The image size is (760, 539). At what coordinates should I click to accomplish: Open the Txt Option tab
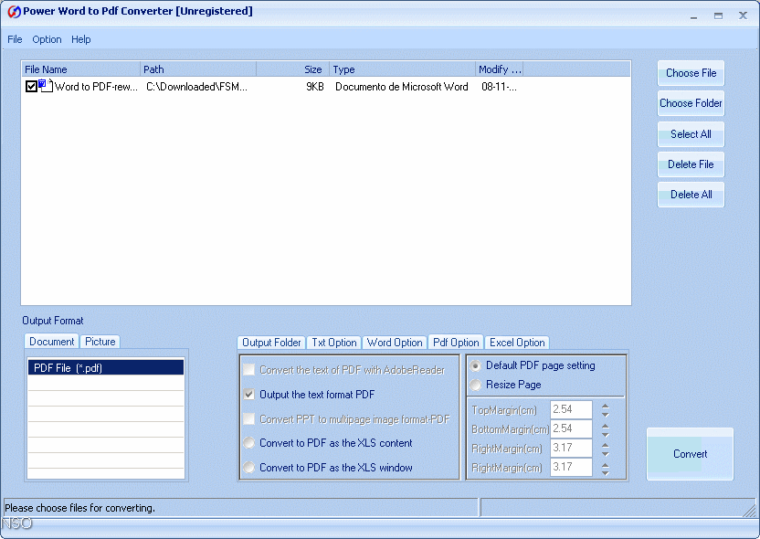(x=334, y=343)
